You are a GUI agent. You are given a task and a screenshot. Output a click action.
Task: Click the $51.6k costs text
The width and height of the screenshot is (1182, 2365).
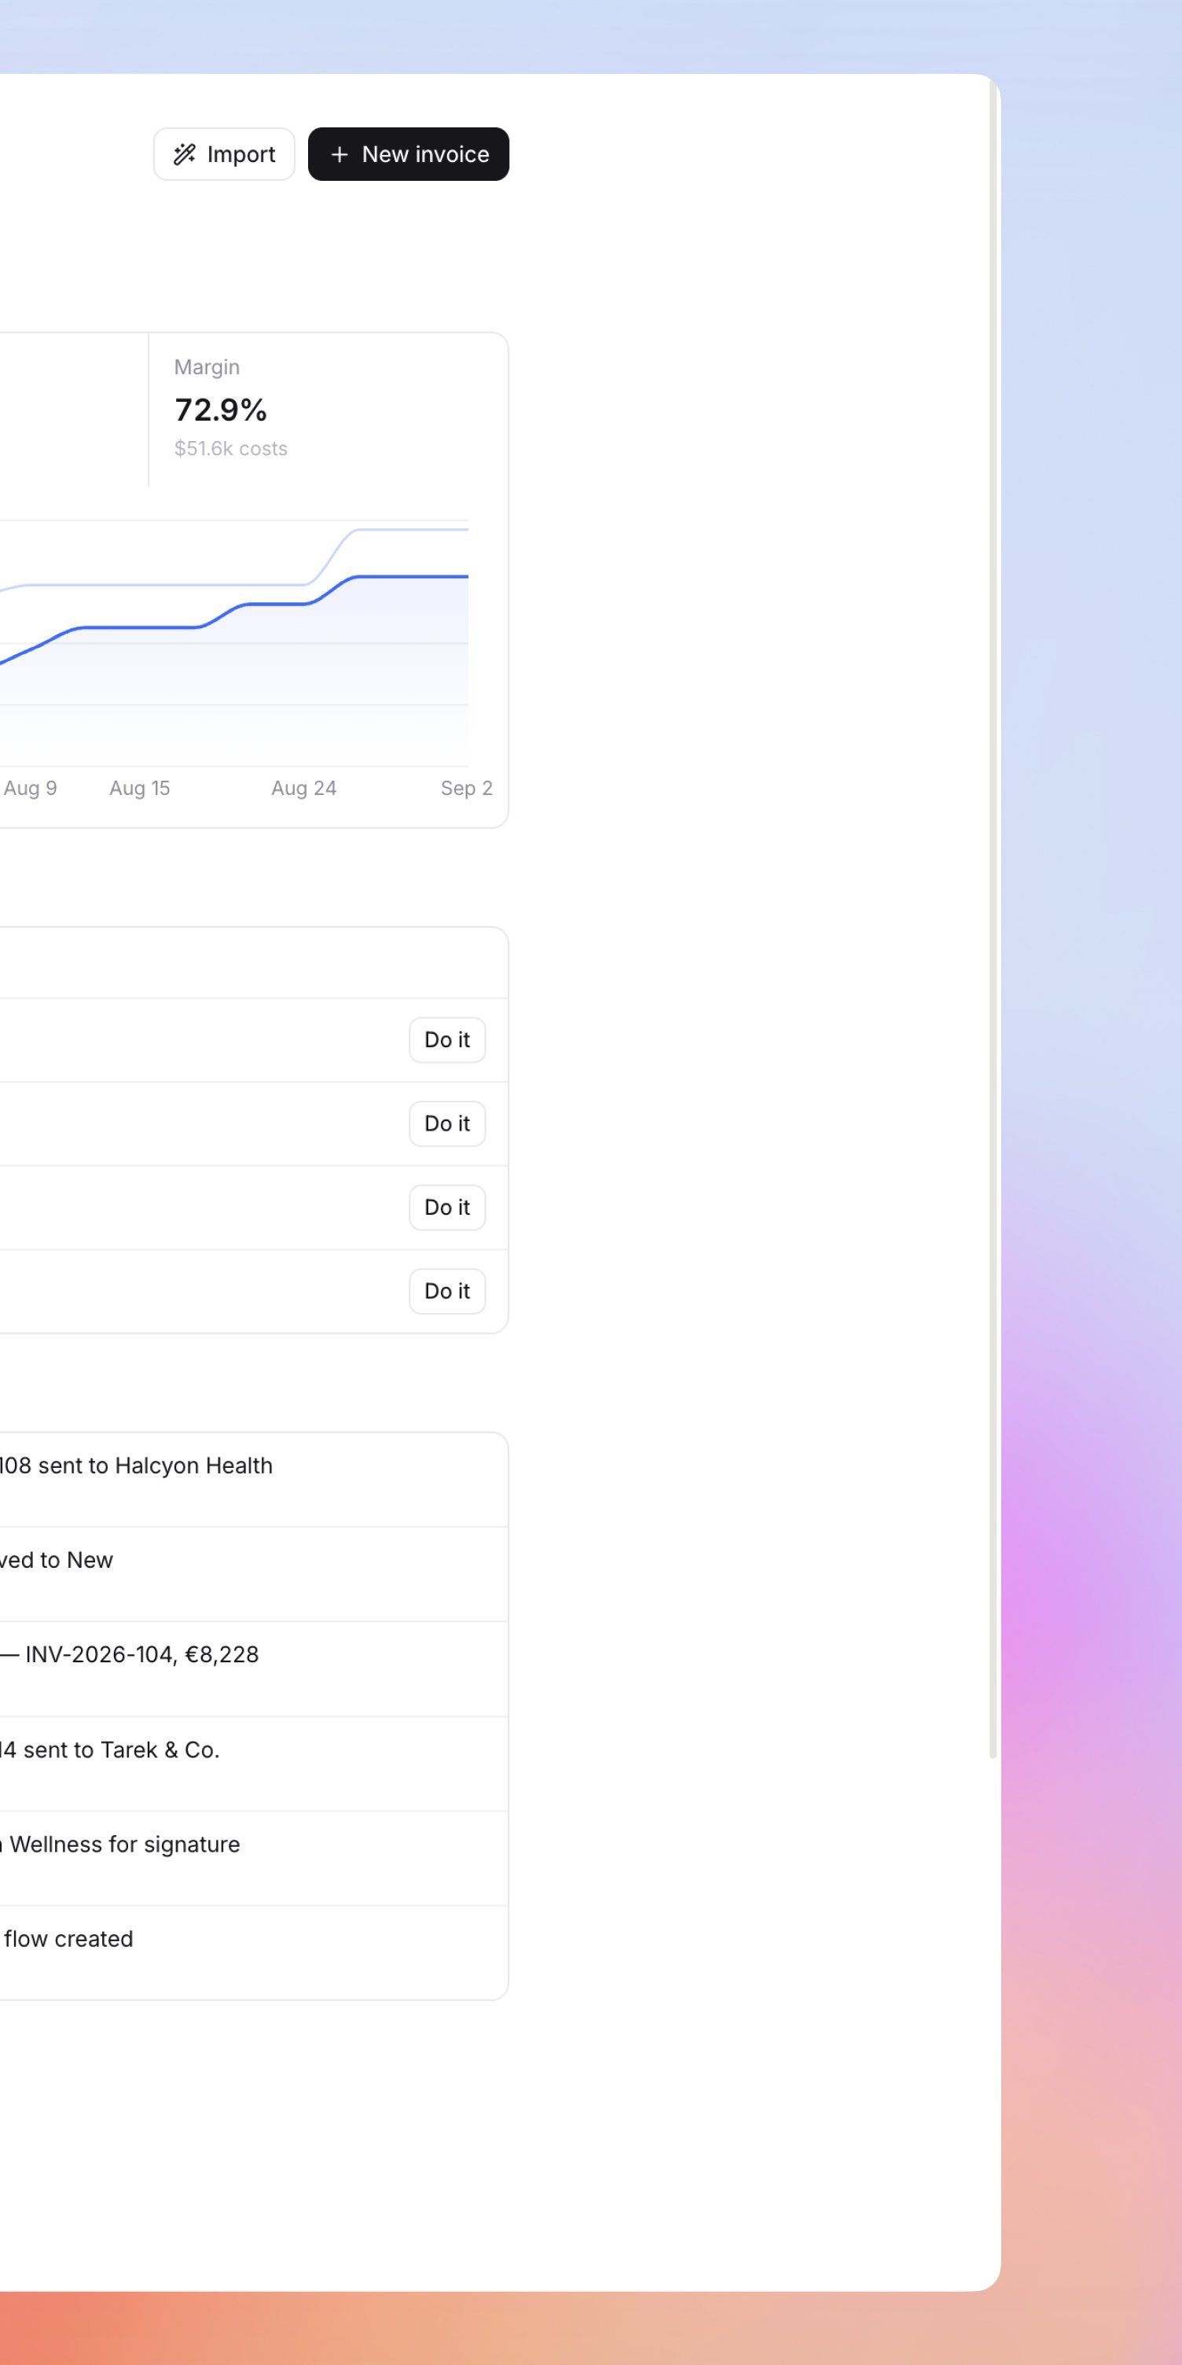tap(231, 449)
